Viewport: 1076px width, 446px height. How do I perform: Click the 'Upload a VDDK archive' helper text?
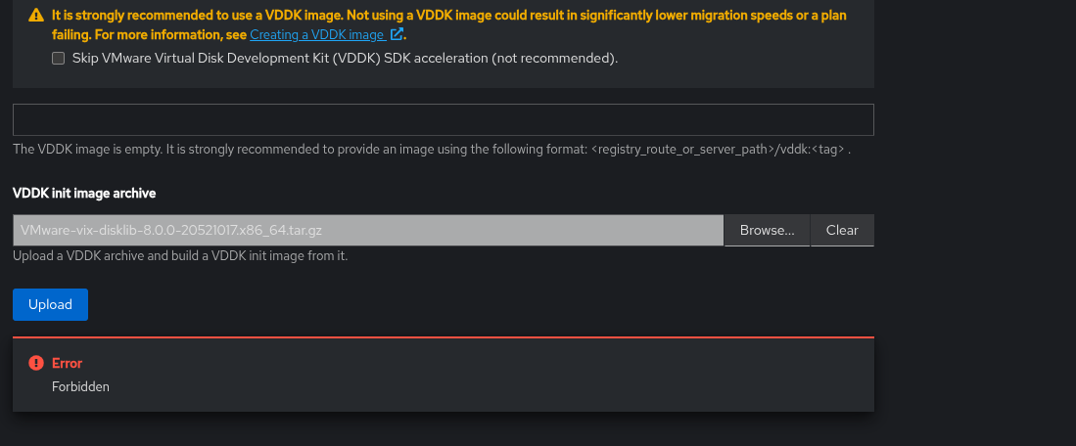[x=180, y=256]
